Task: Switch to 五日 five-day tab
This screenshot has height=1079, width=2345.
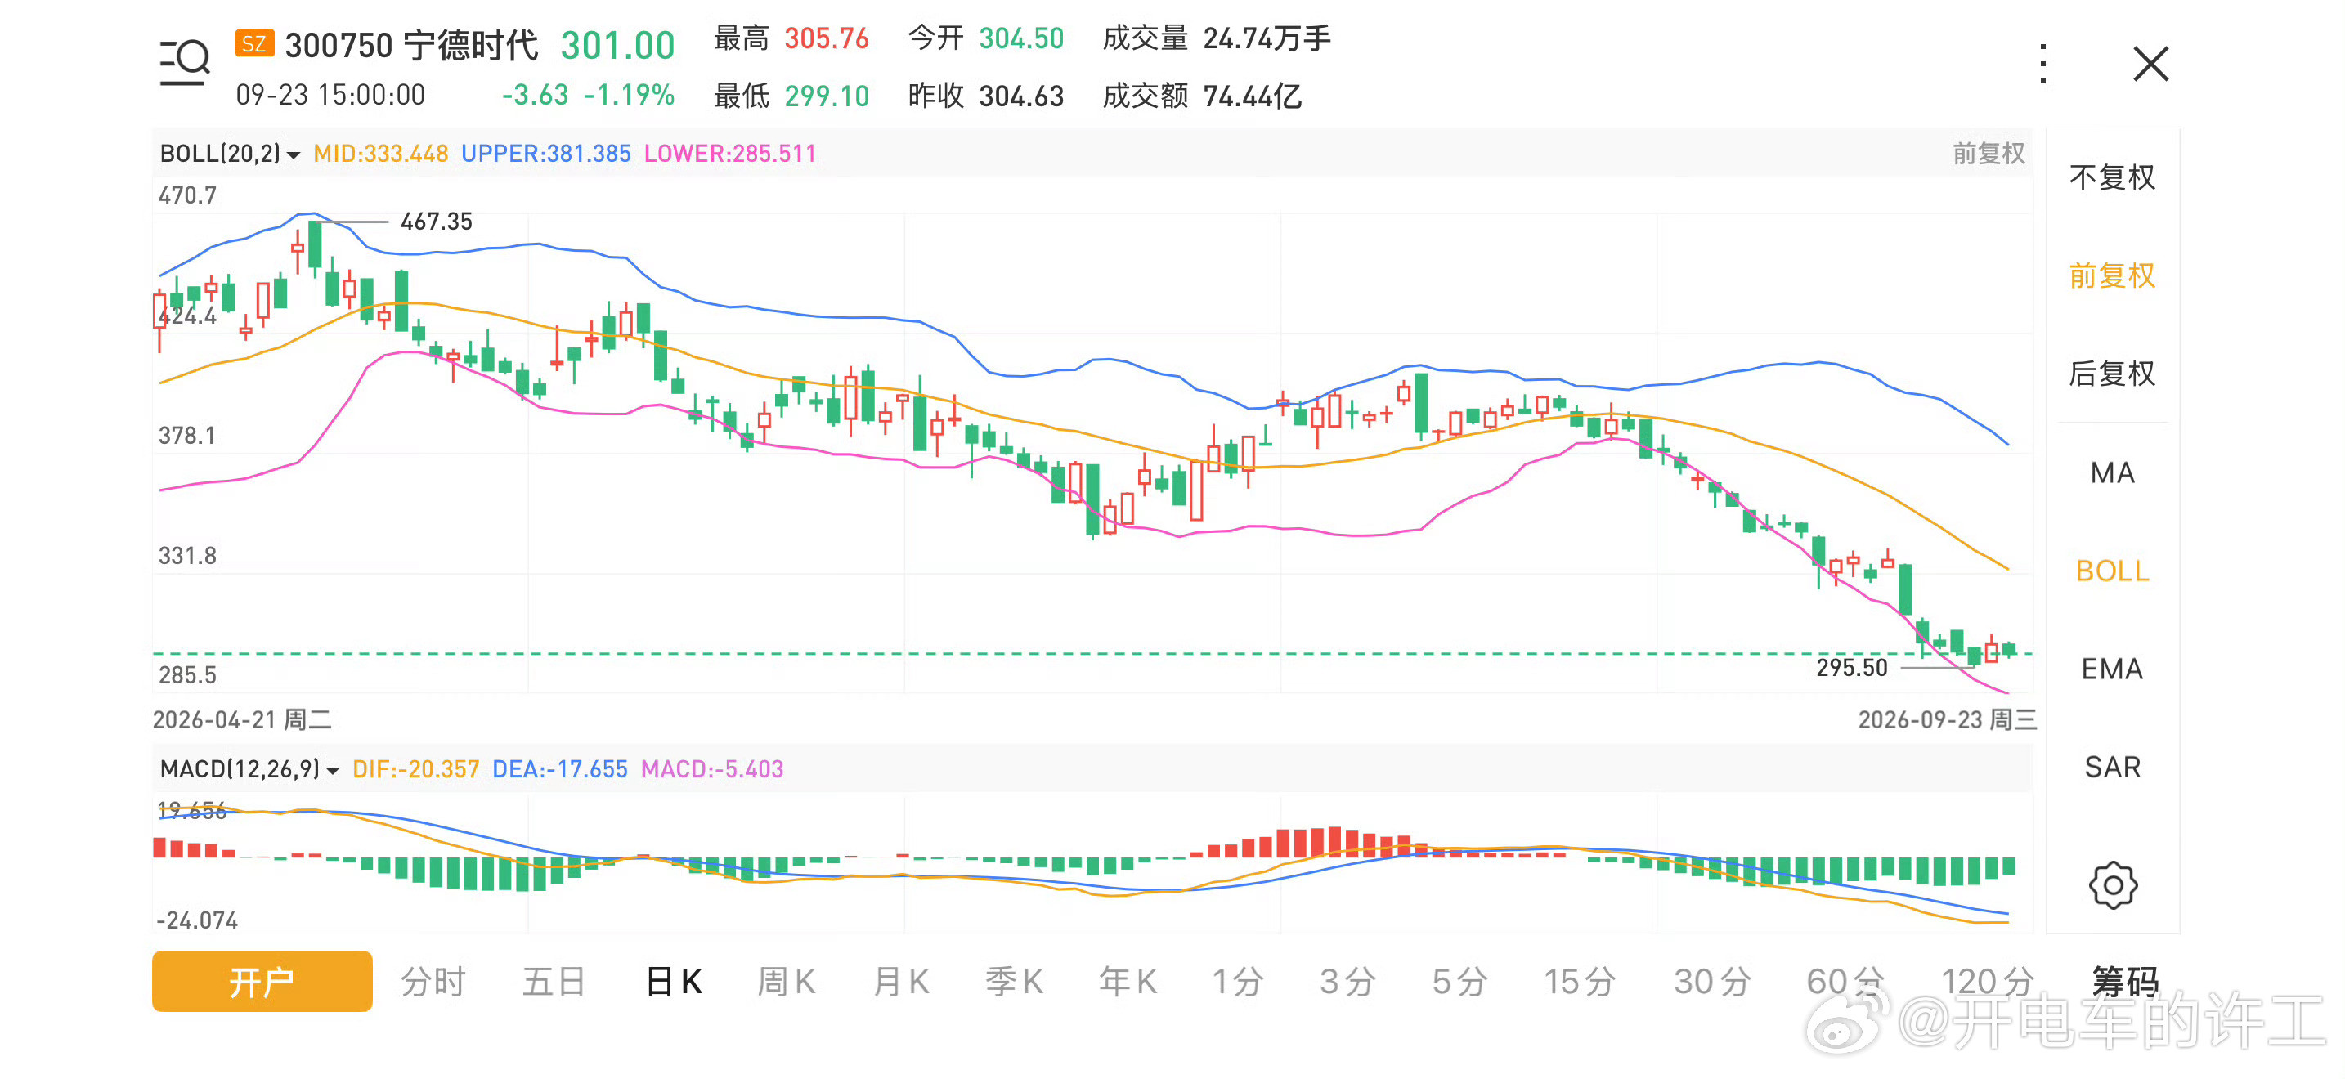Action: click(554, 982)
